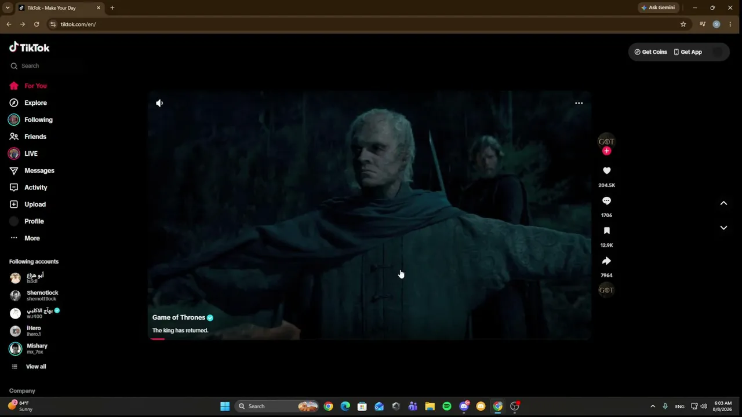This screenshot has height=417, width=742.
Task: Go to the previous video
Action: coord(723,203)
